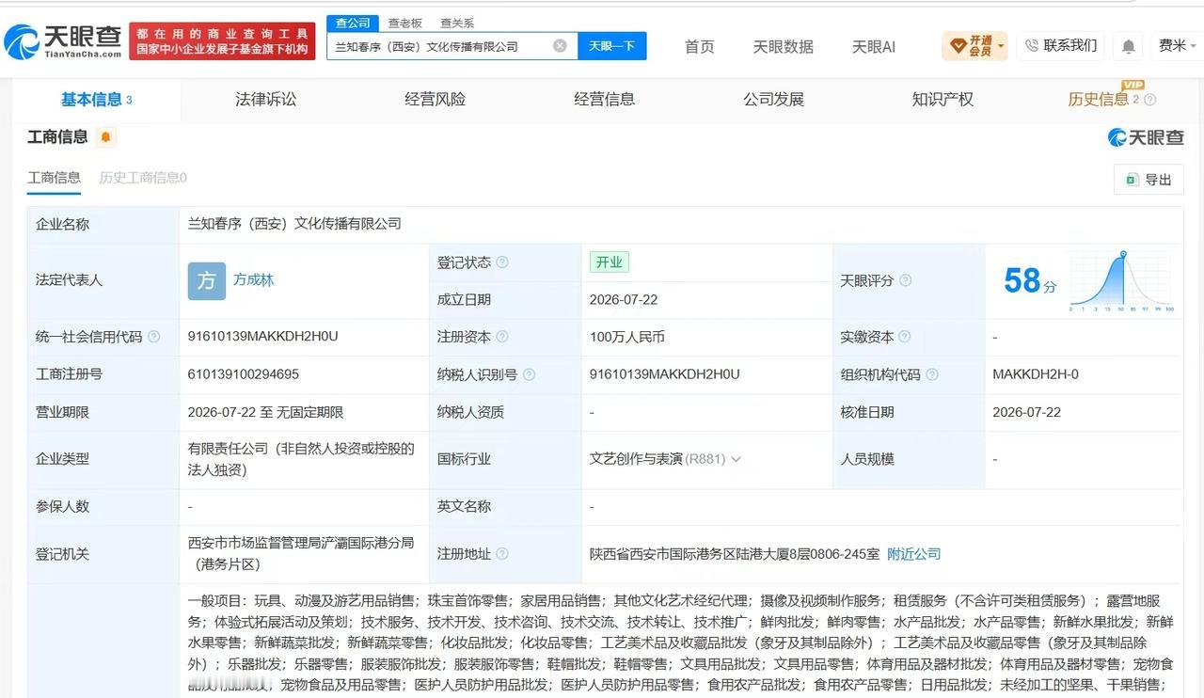Open the 公司发展 tab
1204x698 pixels.
pos(773,100)
